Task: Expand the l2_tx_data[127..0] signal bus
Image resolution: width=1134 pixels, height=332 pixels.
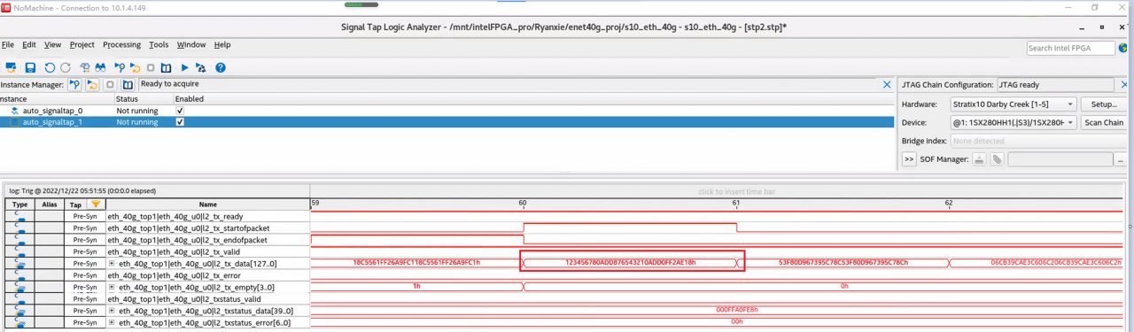Action: click(x=112, y=264)
